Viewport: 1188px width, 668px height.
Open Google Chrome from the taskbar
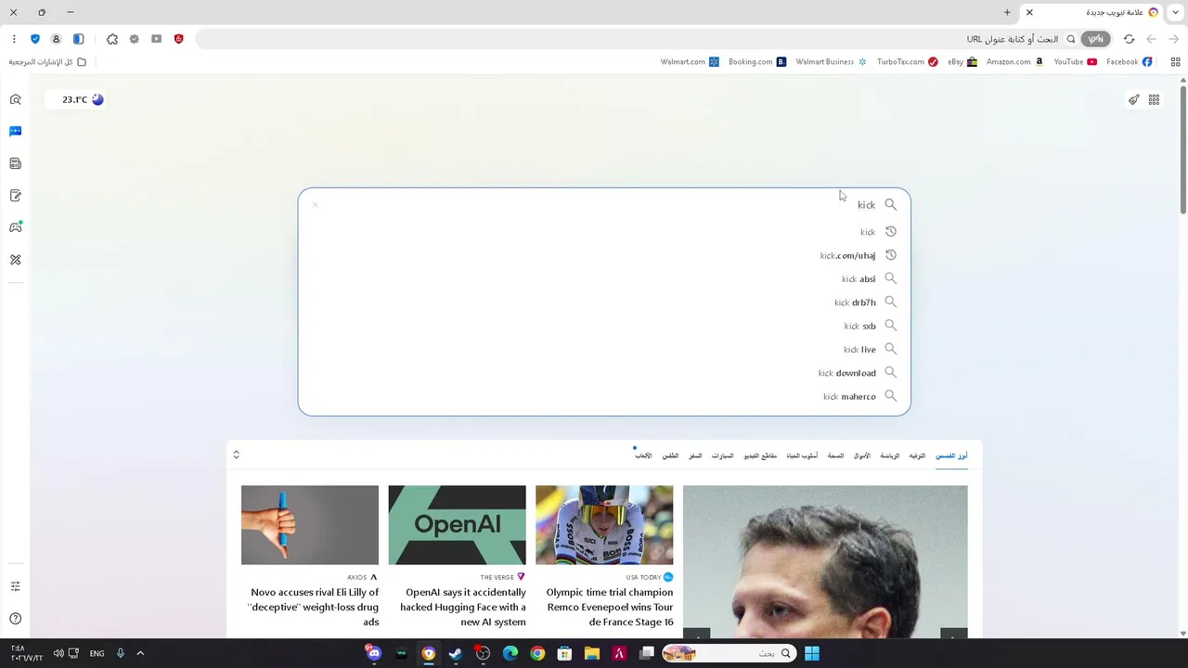[537, 653]
